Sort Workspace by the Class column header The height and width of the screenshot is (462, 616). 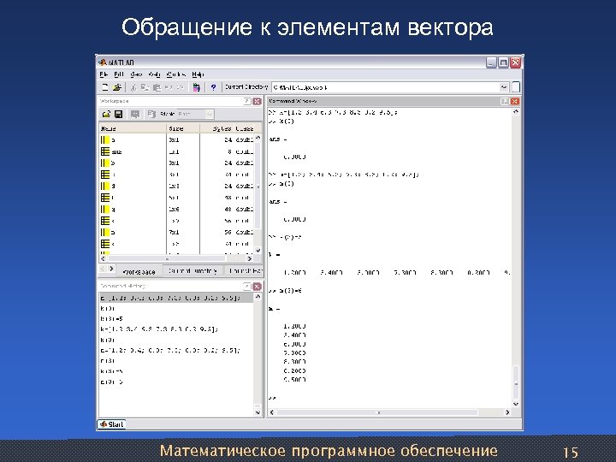pos(245,128)
